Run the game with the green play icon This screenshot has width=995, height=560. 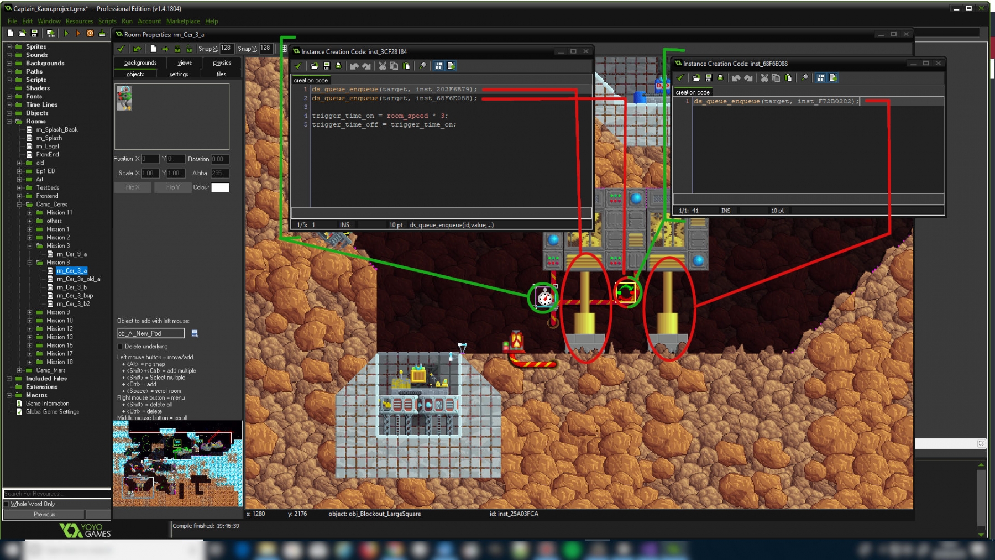click(66, 34)
